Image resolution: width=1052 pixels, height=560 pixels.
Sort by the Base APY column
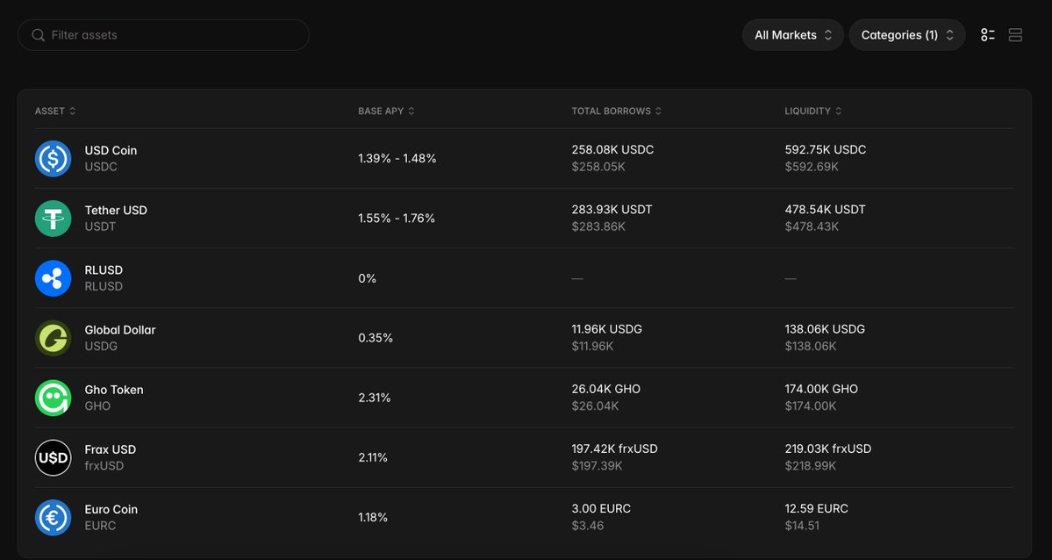click(x=386, y=111)
